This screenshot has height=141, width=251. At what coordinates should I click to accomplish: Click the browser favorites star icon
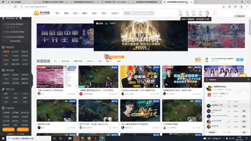(230, 7)
